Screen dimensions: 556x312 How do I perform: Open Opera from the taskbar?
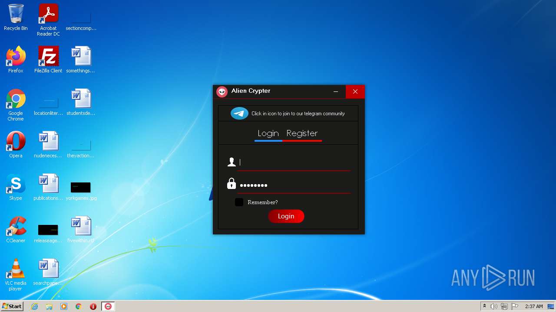pyautogui.click(x=93, y=306)
